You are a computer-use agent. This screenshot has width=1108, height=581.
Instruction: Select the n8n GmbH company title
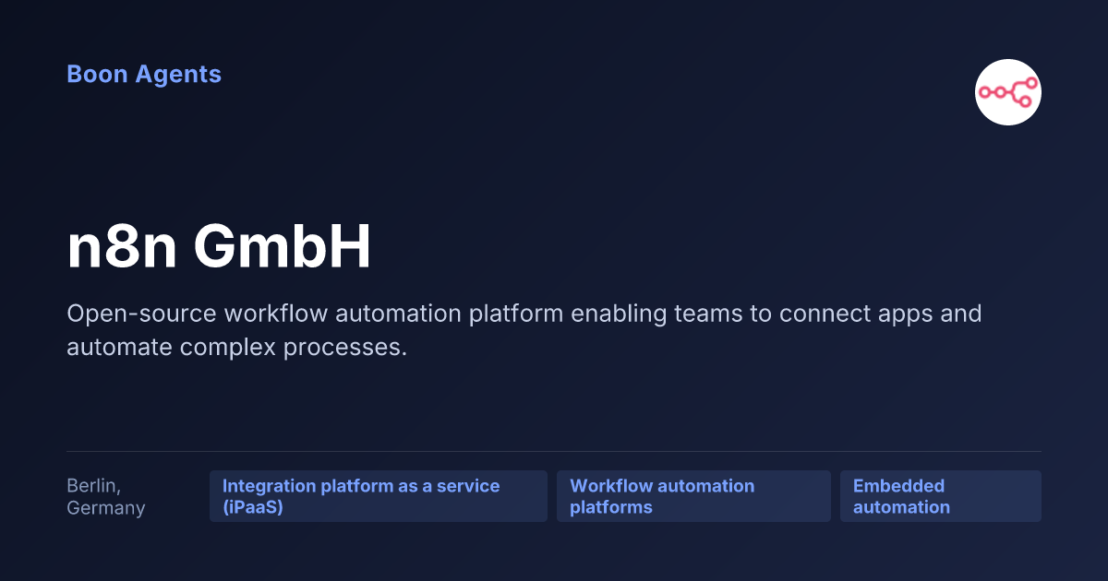click(219, 247)
